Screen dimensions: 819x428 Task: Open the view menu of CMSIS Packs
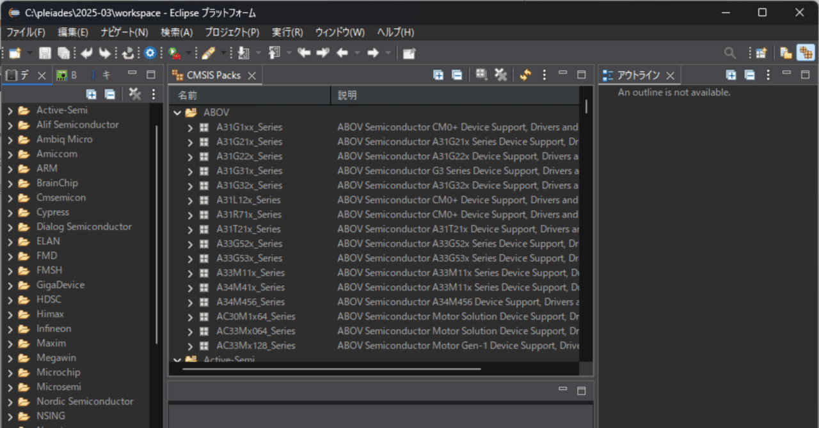544,75
